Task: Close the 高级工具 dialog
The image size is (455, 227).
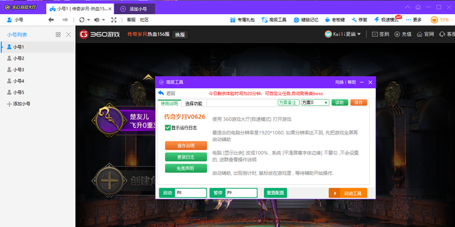Action: click(370, 82)
